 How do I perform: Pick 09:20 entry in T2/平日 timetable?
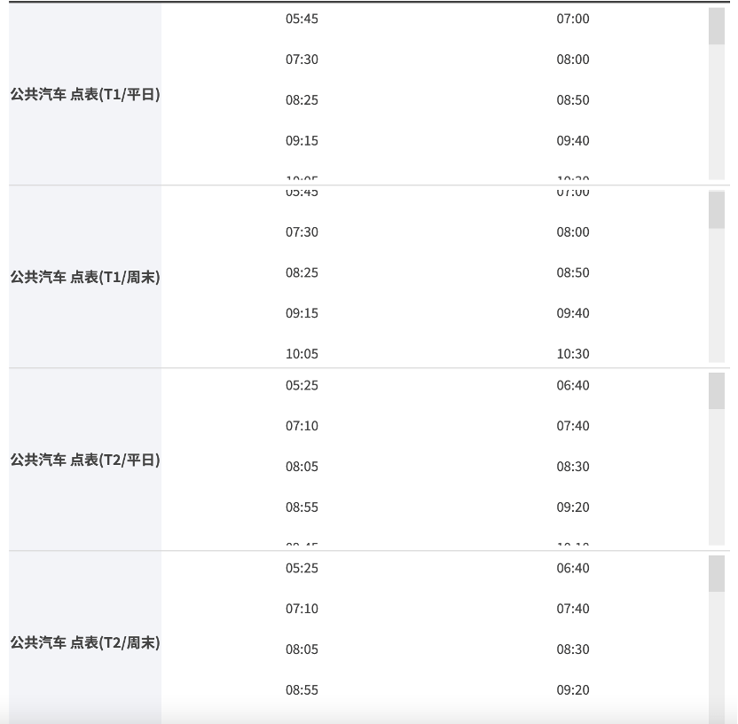pyautogui.click(x=573, y=507)
